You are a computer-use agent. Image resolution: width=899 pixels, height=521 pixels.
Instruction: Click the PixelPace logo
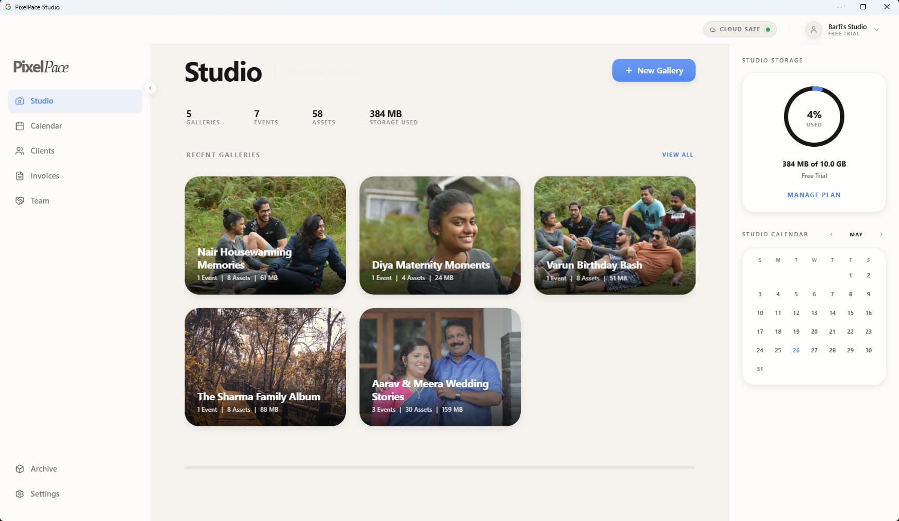(x=41, y=67)
